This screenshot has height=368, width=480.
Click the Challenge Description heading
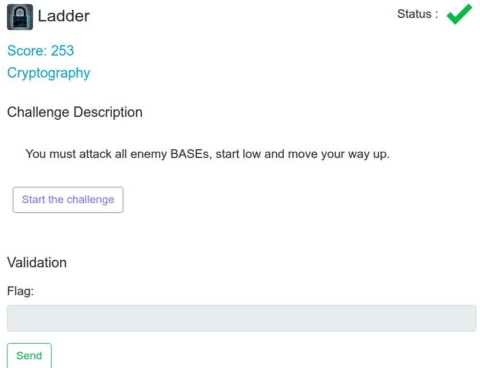click(x=75, y=112)
